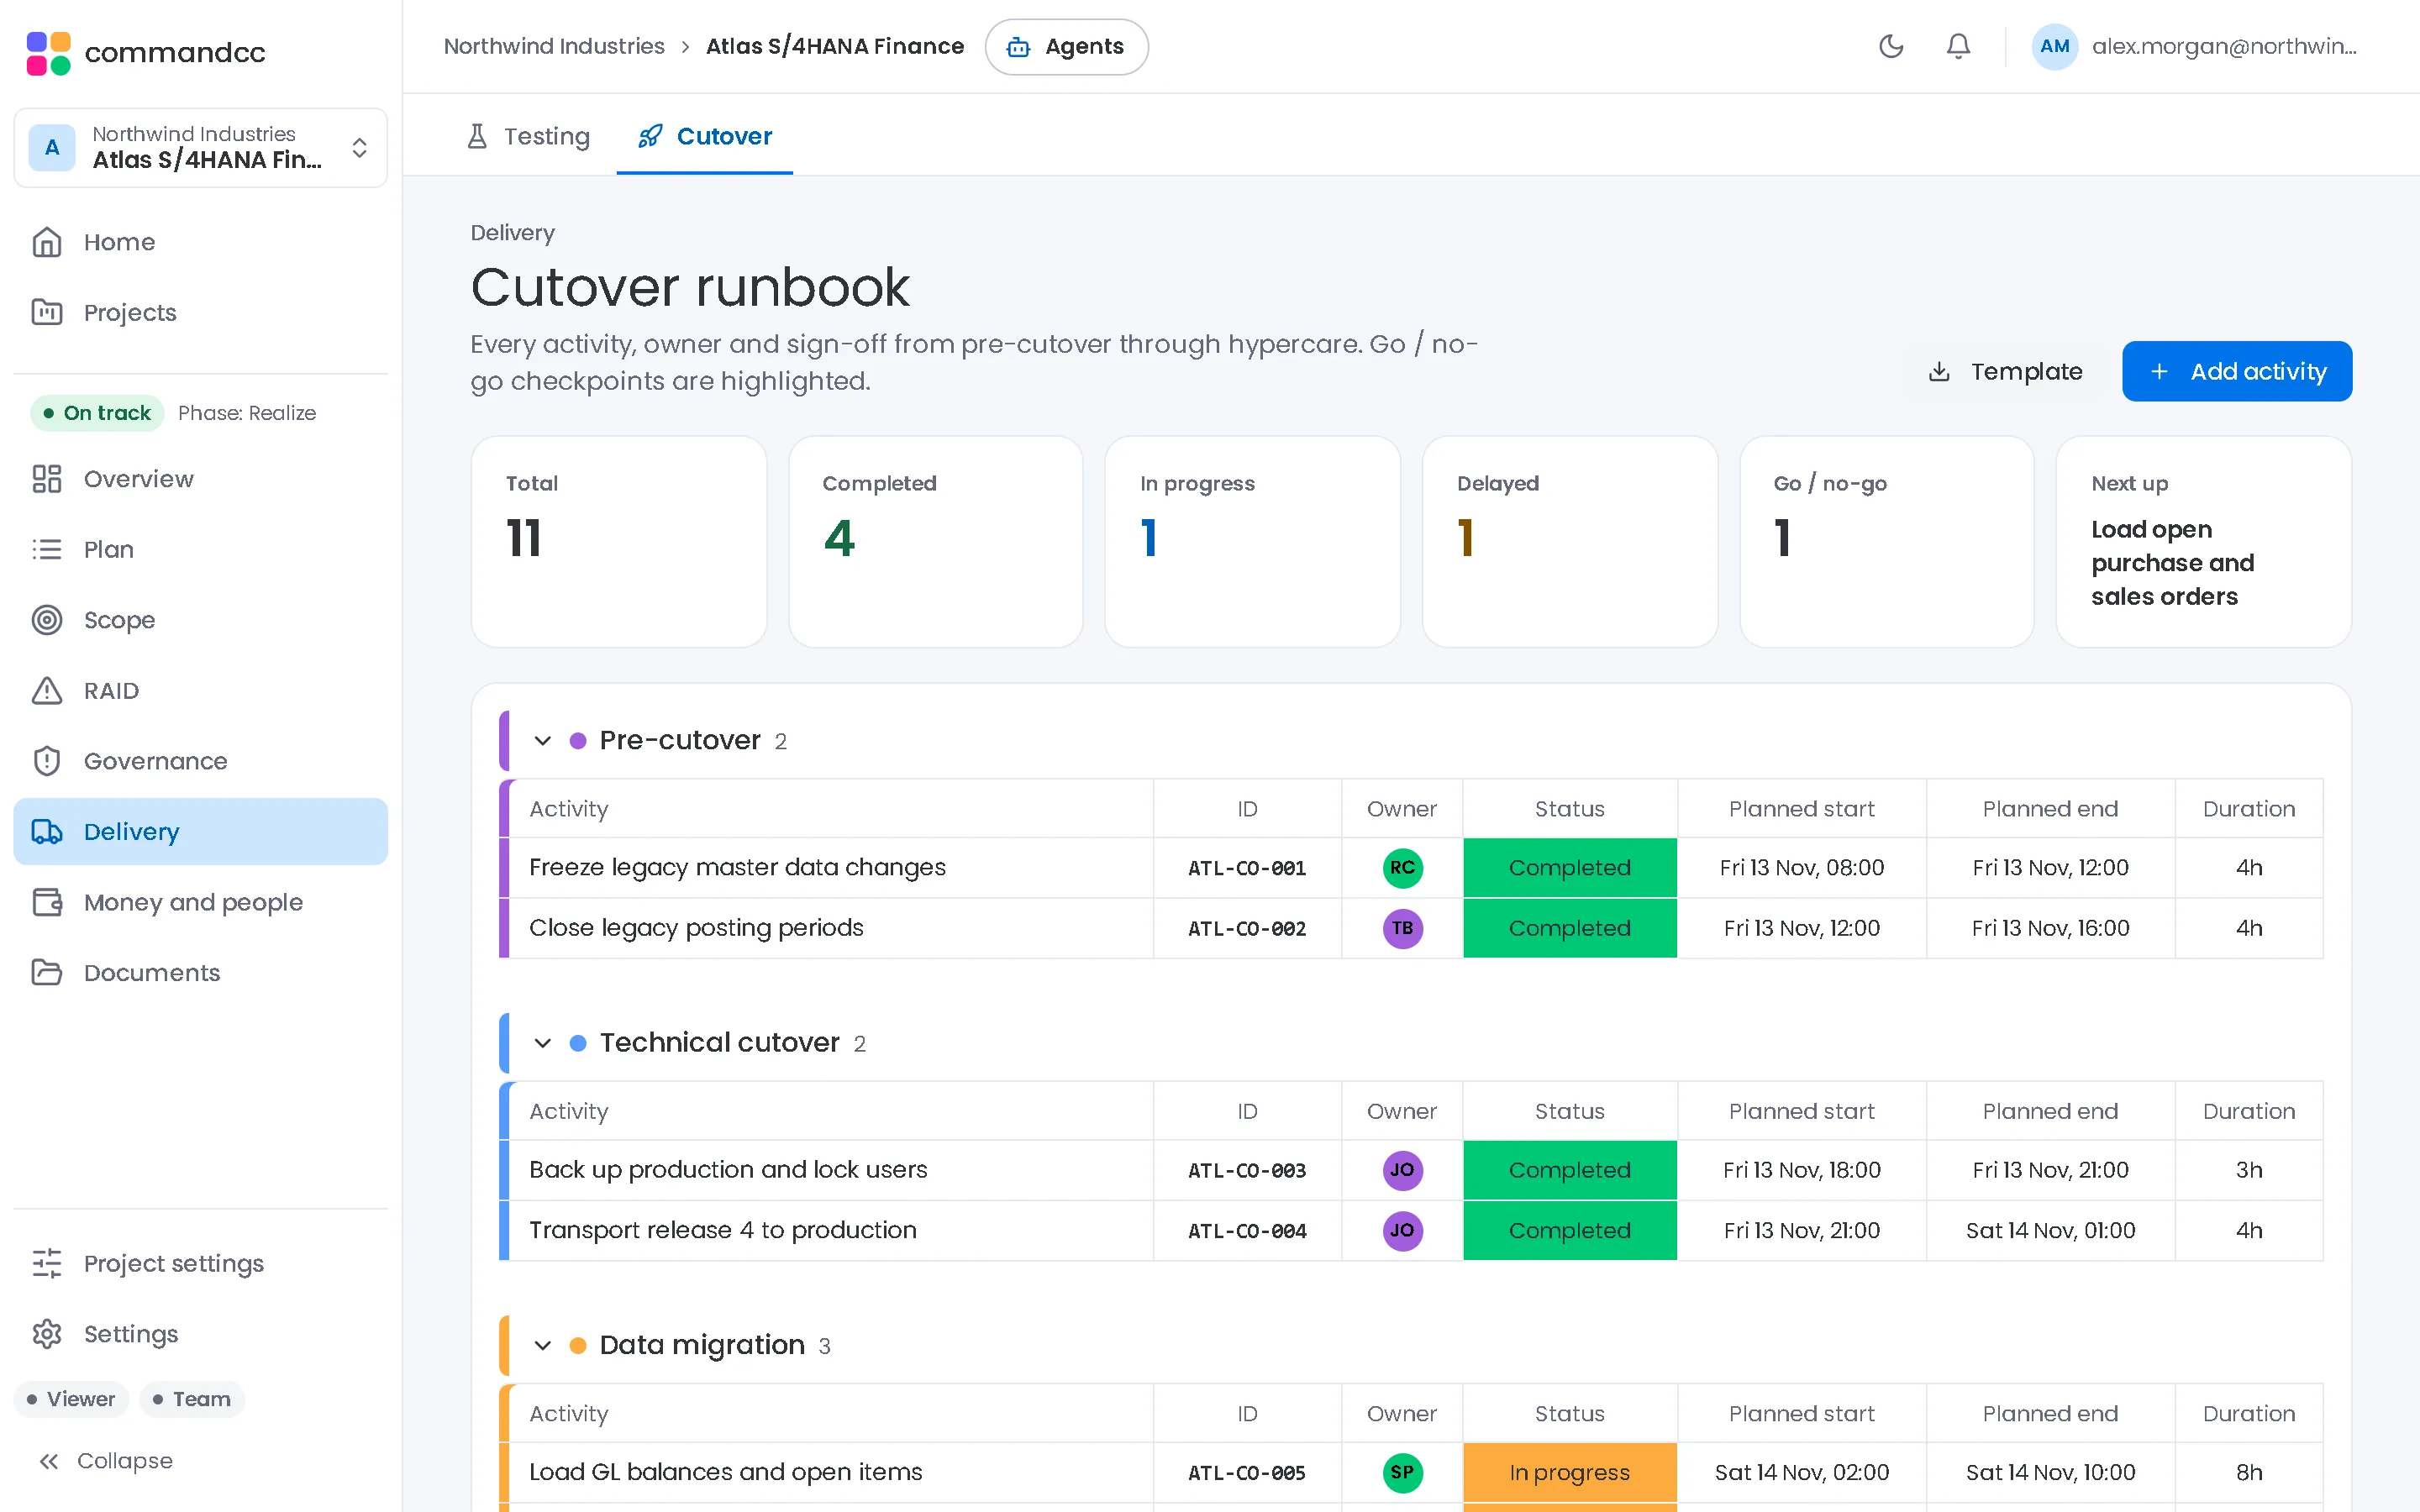Click the Scope target icon
2420x1512 pixels.
[47, 620]
